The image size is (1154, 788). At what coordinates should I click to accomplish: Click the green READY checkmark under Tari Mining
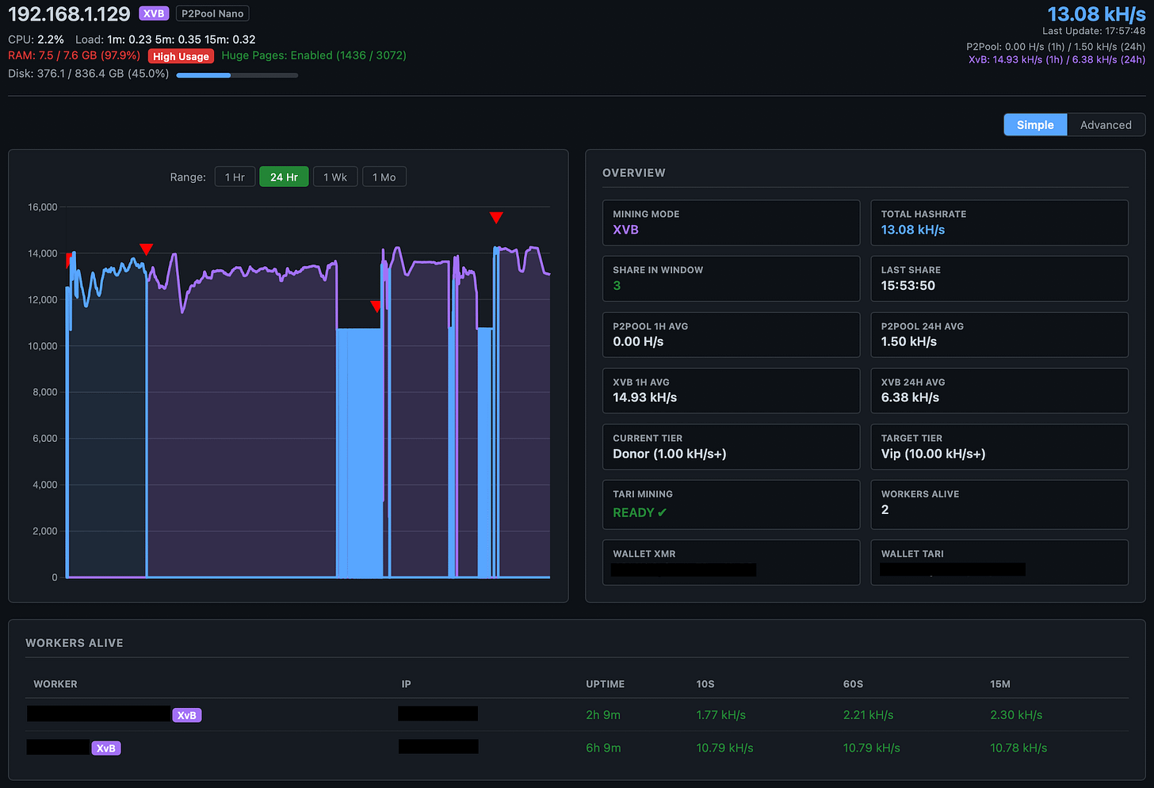(x=660, y=512)
